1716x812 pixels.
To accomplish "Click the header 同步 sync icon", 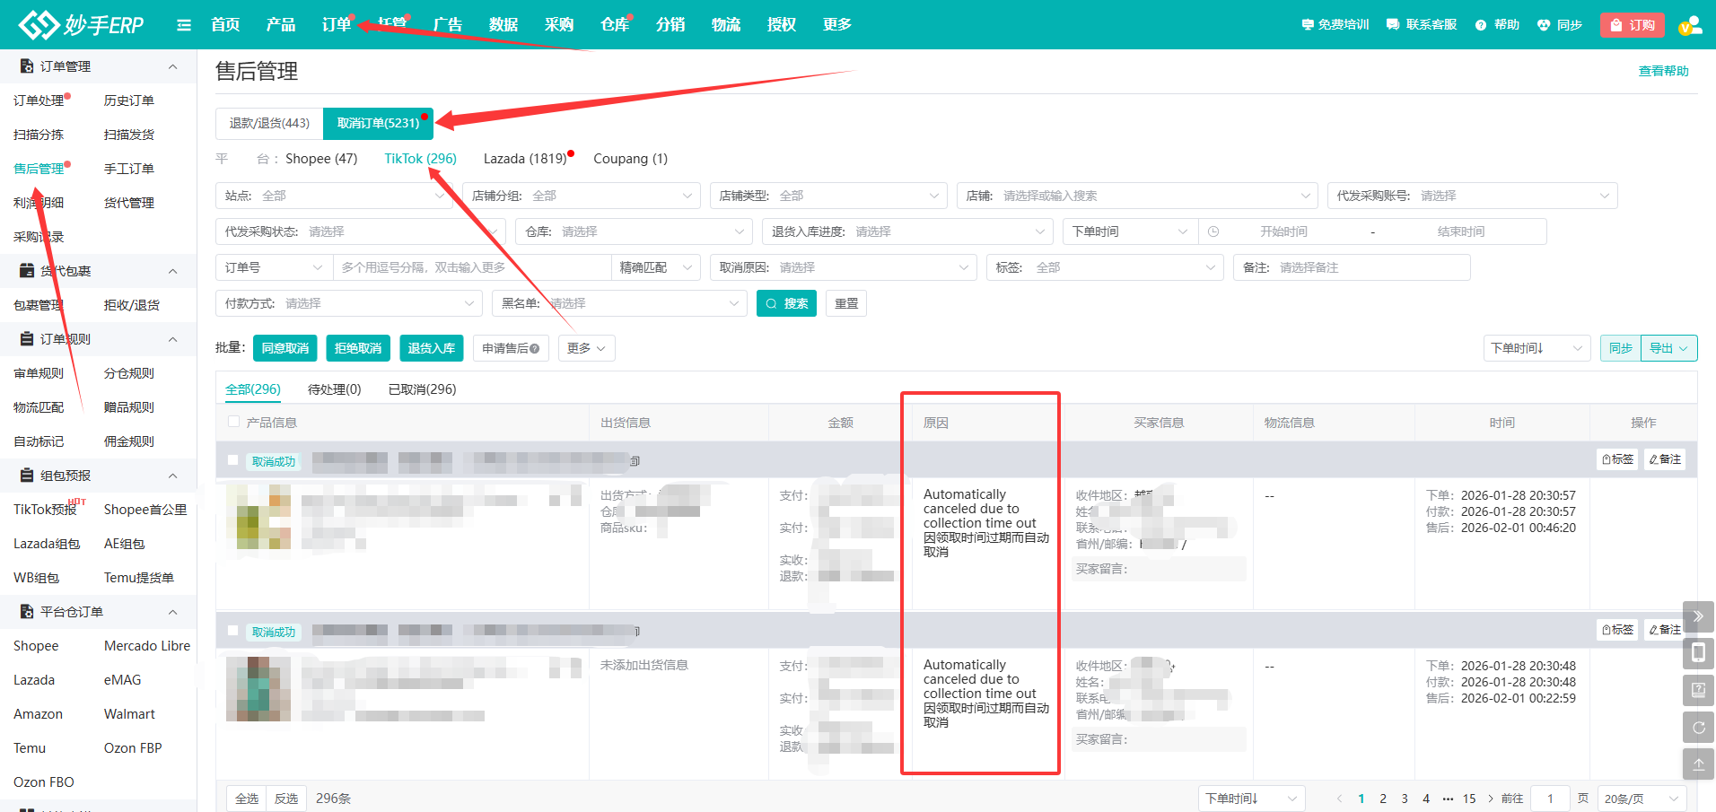I will pyautogui.click(x=1544, y=25).
